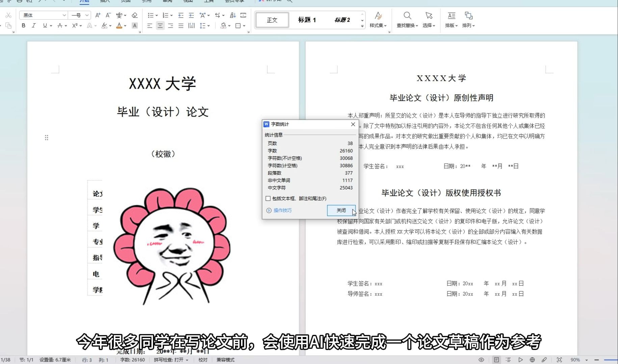
Task: Expand numbered list options arrow
Action: click(172, 16)
